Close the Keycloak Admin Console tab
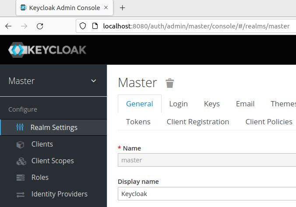Image resolution: width=296 pixels, height=207 pixels. click(106, 7)
